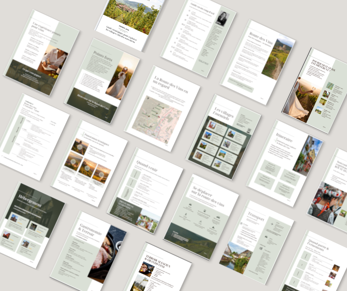This screenshot has height=291, width=347.
Task: Click the girl with flower crown photo
Action: (327, 203)
